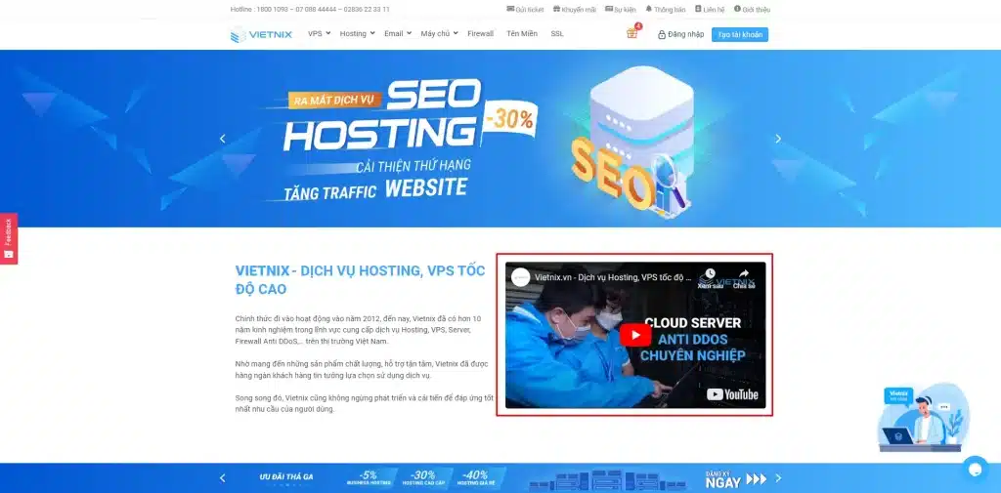Click the hotline phone numbers text
Image resolution: width=1001 pixels, height=493 pixels.
coord(310,10)
